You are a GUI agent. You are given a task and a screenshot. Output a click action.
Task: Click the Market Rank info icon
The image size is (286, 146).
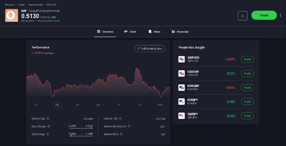coord(121,134)
